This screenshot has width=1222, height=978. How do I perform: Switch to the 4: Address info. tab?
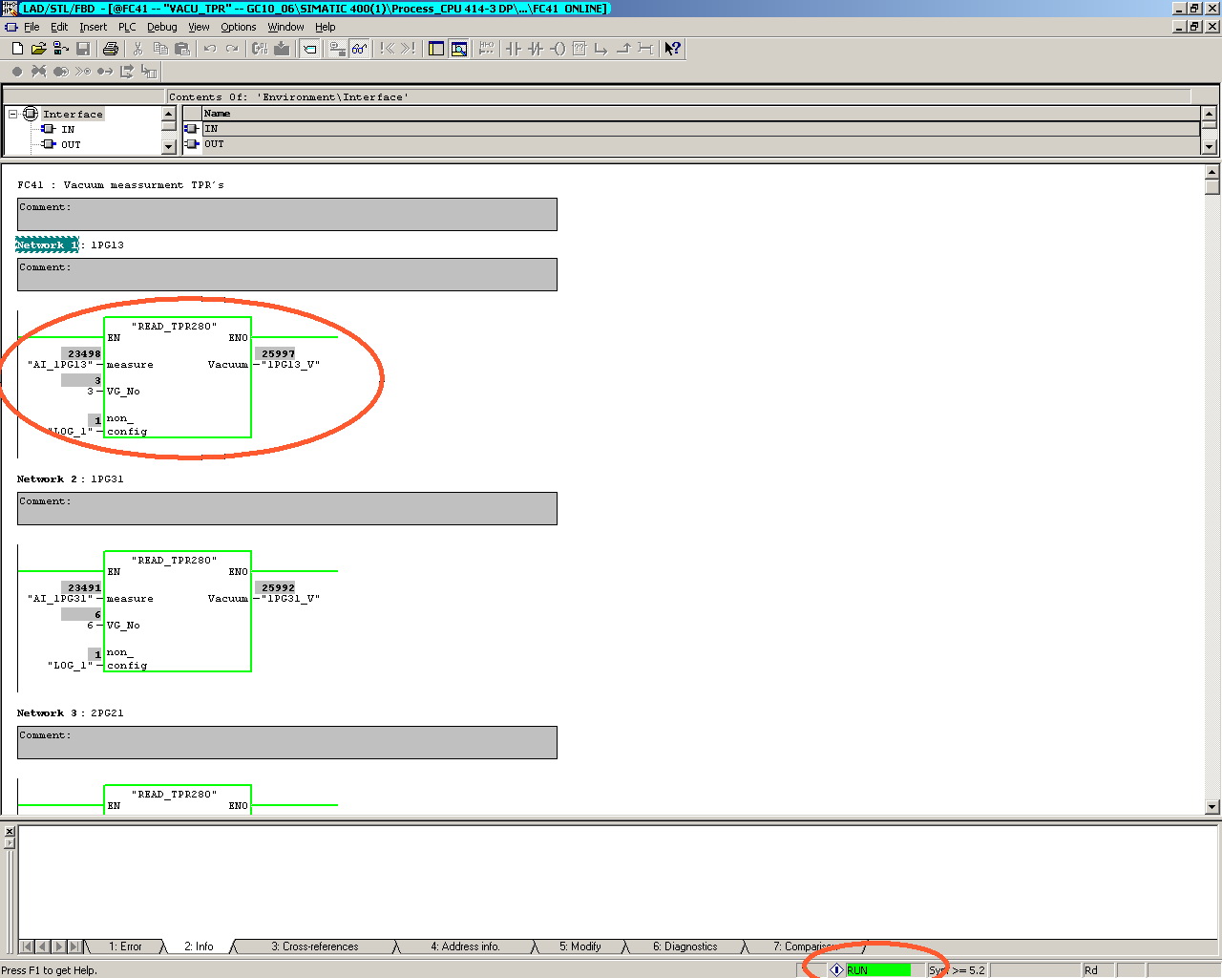[x=465, y=946]
